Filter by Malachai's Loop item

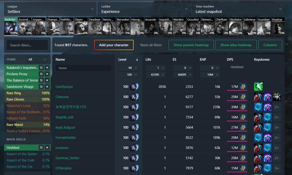27,106
